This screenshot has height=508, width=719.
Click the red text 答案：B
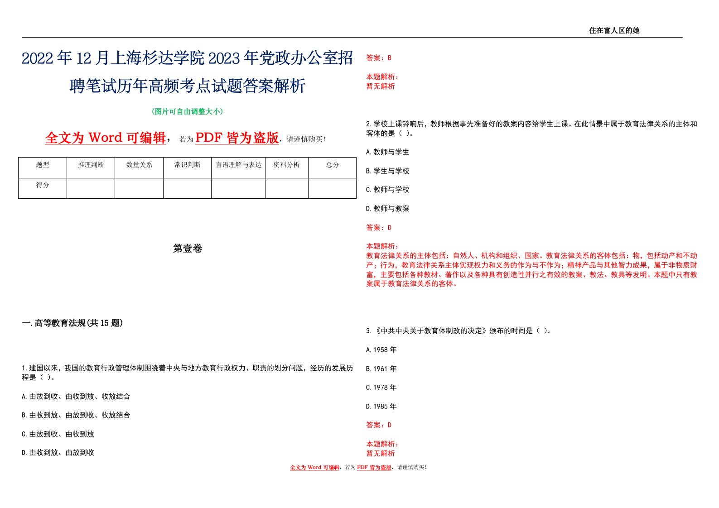point(379,58)
